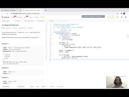
Task: Open the playground icon in the header
Action: coord(117,17)
